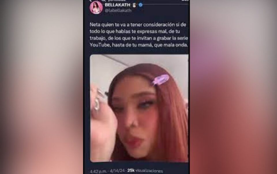Open the BELLAKATH display name link
This screenshot has width=277, height=174.
point(117,5)
